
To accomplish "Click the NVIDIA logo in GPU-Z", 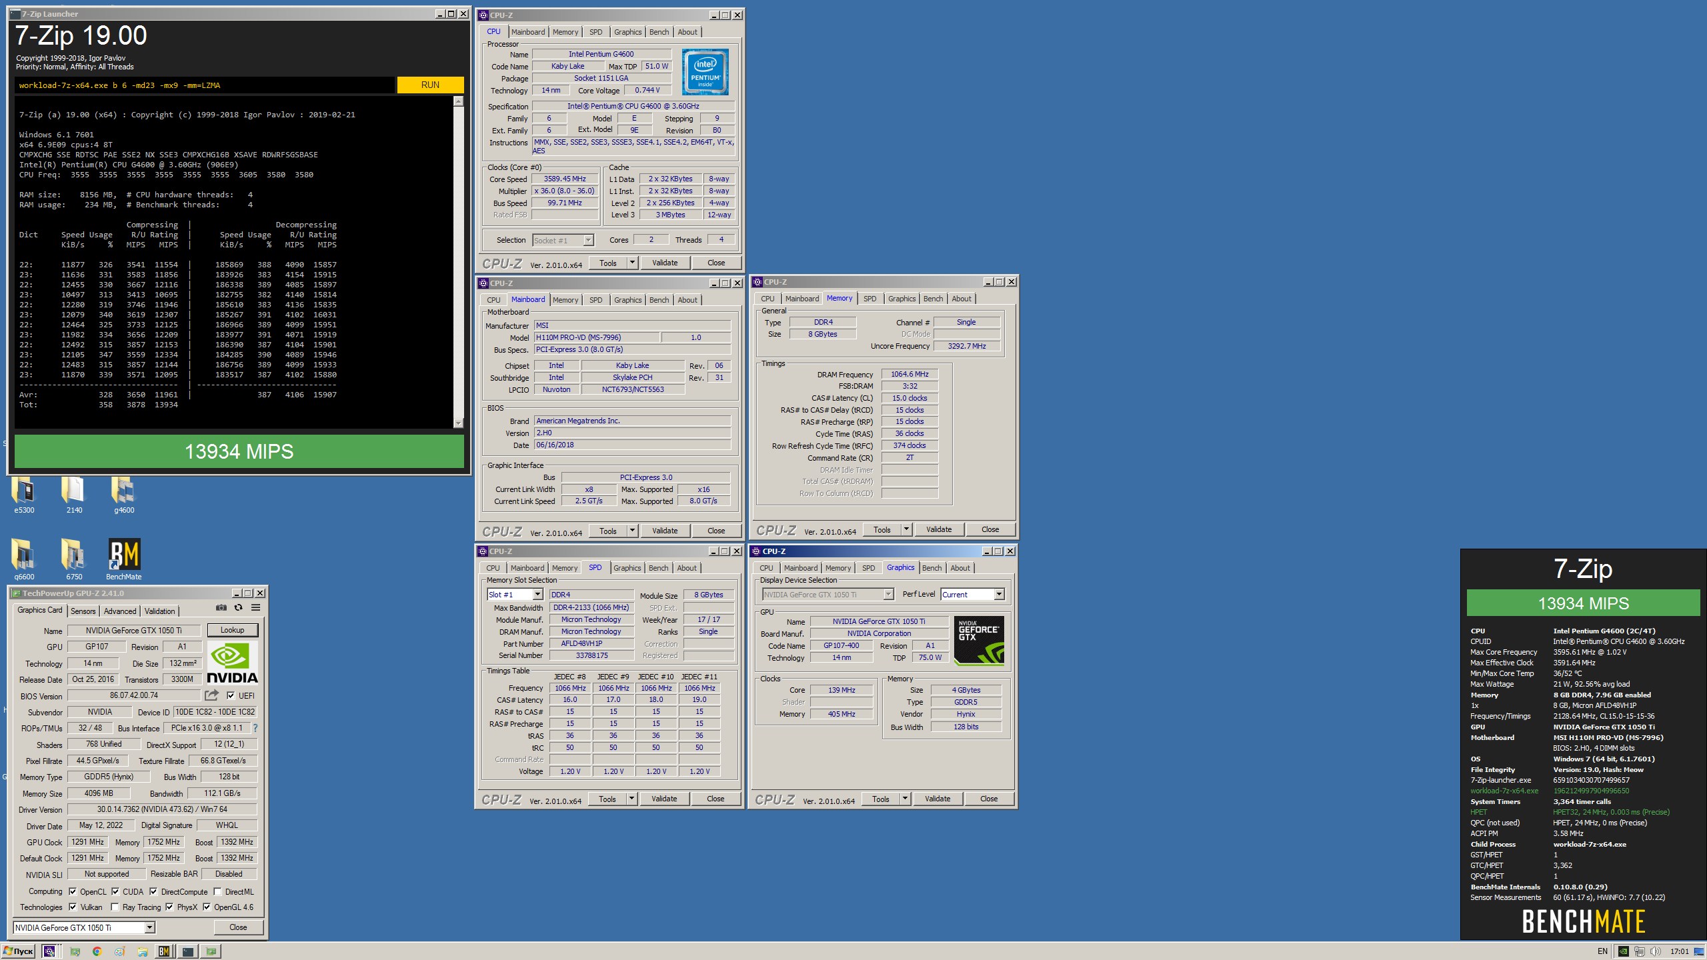I will point(231,663).
